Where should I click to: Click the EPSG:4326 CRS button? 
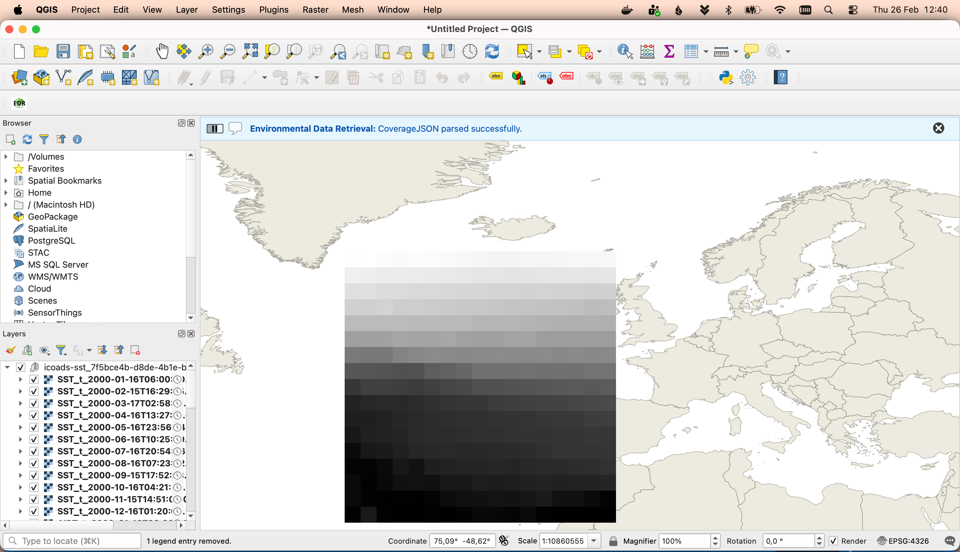coord(903,541)
